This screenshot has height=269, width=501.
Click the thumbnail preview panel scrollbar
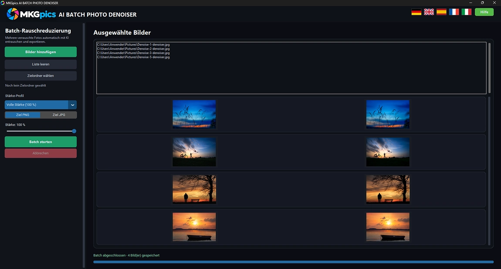(x=490, y=171)
